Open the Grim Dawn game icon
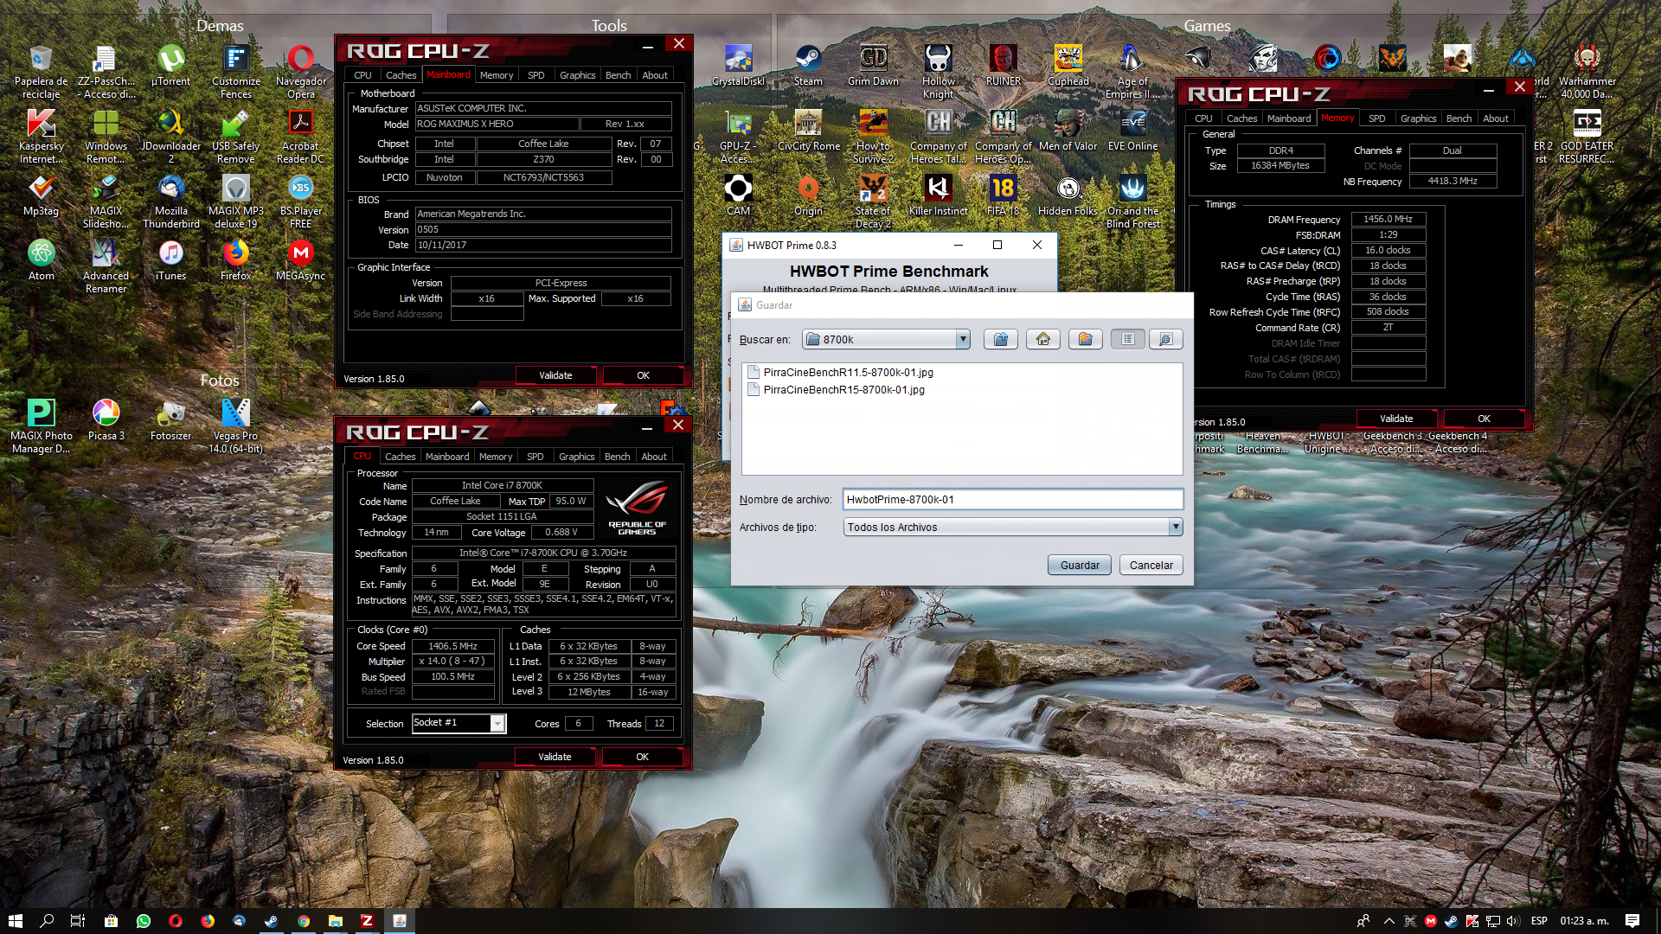Viewport: 1661px width, 934px height. pyautogui.click(x=873, y=67)
